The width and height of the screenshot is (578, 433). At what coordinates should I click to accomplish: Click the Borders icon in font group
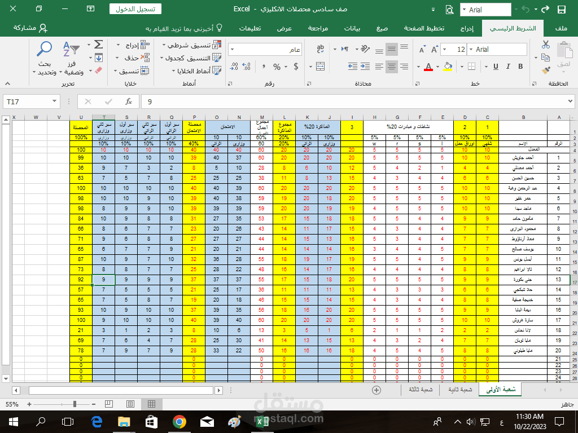pos(471,67)
